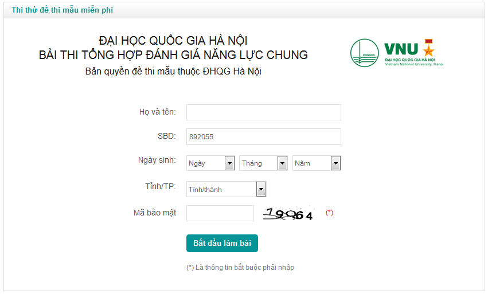Click into the 'Mã bảo mật' input box
Screen dimensions: 488x294
(x=220, y=213)
